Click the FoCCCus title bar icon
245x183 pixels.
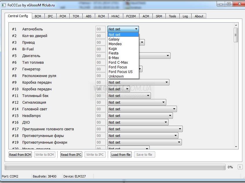pyautogui.click(x=3, y=5)
